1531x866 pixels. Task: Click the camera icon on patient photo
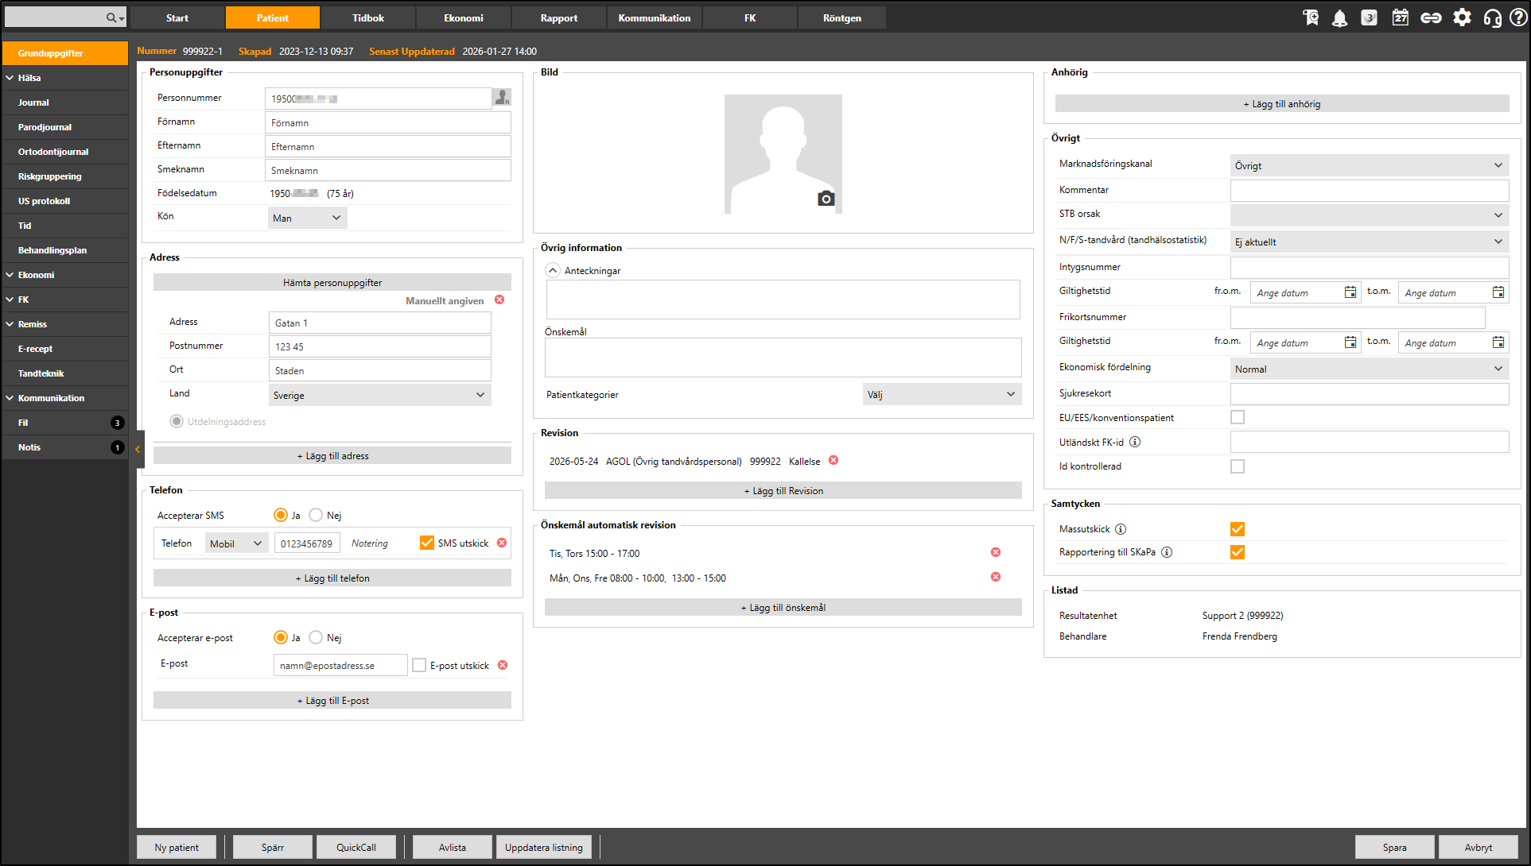826,199
